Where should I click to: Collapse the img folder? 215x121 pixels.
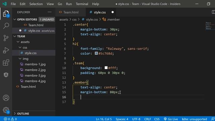pos(20,58)
